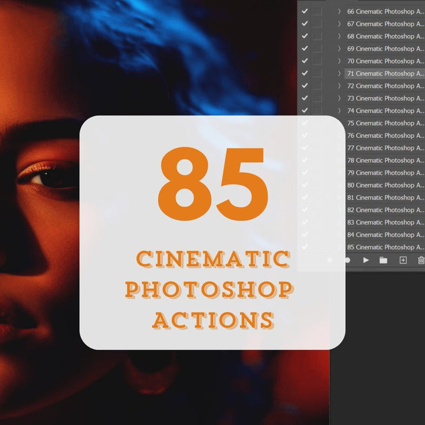Play the selected action
The image size is (425, 425).
(366, 260)
